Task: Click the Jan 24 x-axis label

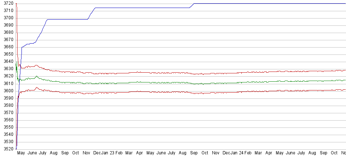Action: [239, 153]
